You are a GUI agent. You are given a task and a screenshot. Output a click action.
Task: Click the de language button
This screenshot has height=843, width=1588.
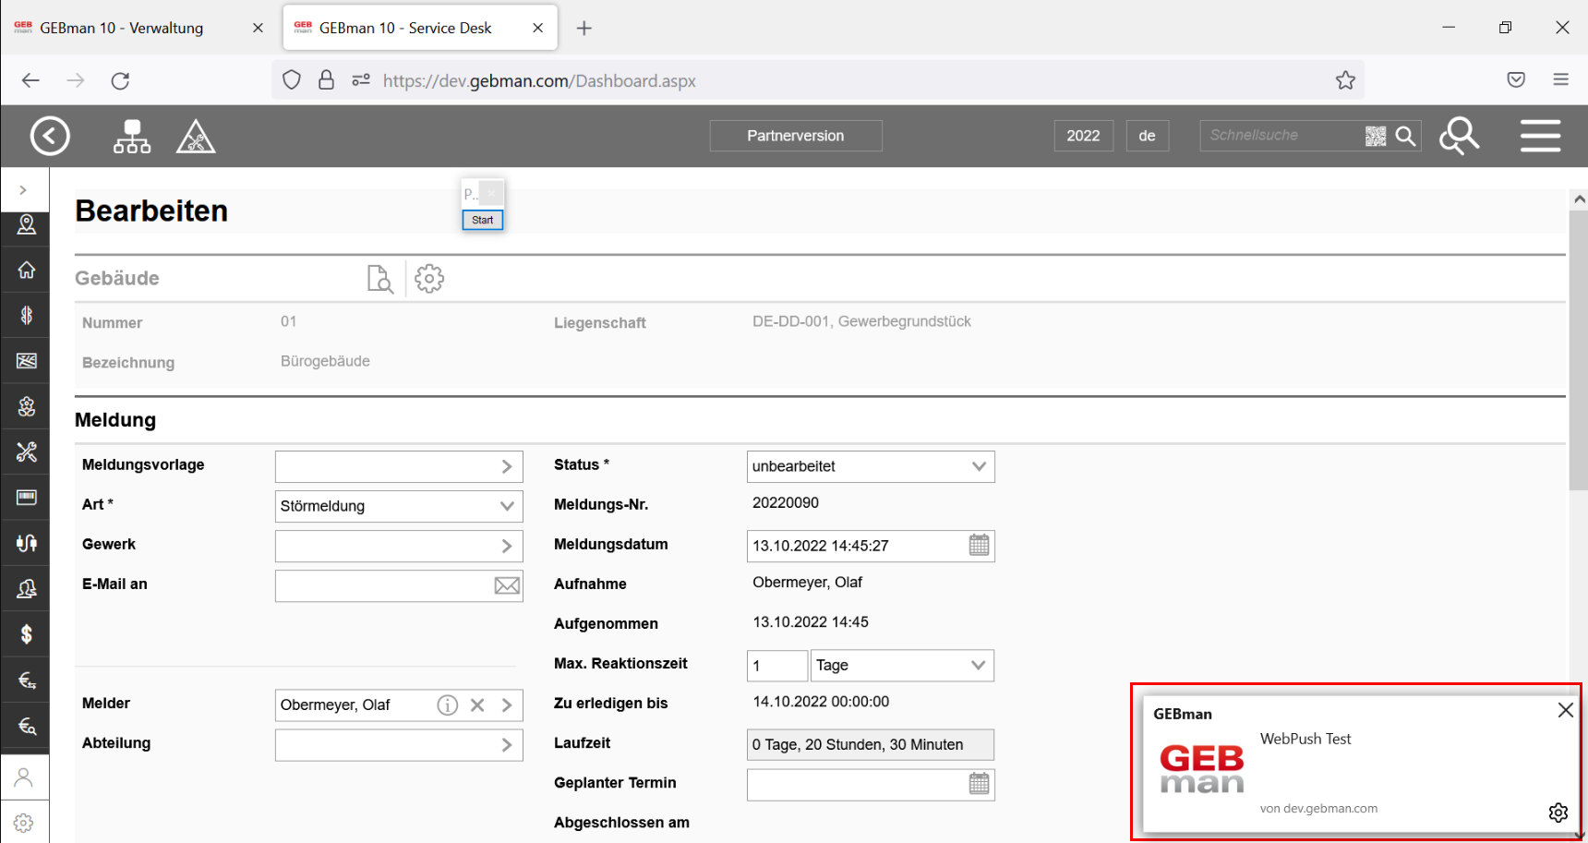[1148, 136]
